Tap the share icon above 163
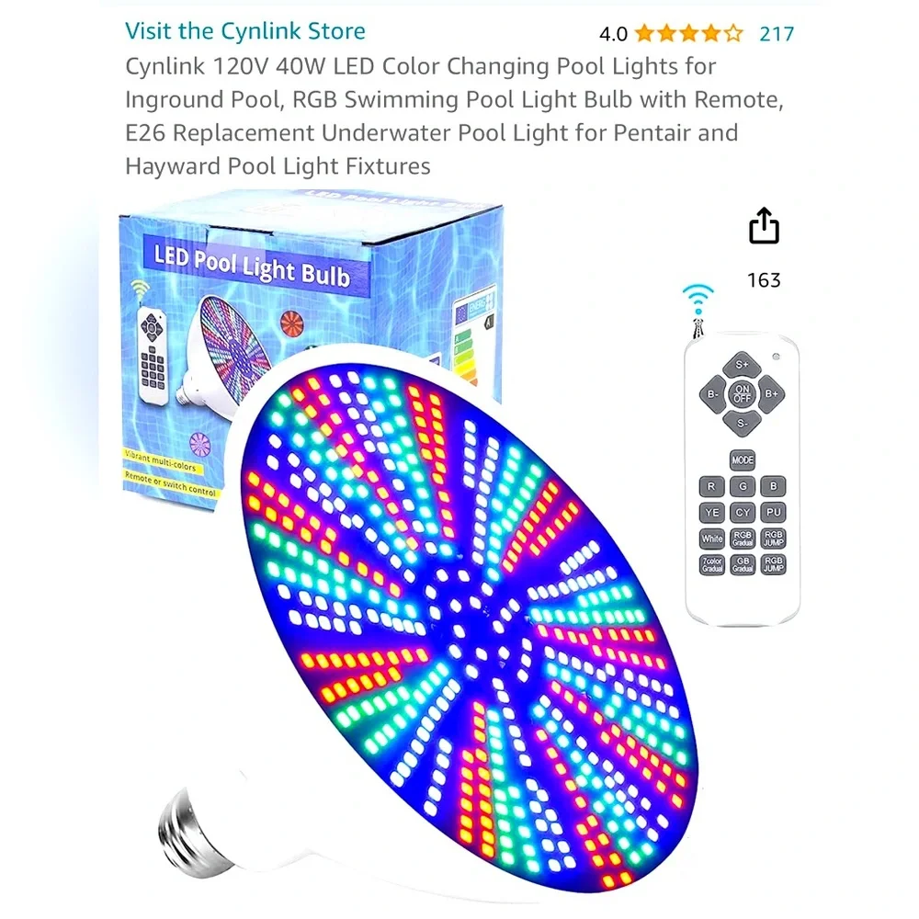919x919 pixels. point(764,225)
